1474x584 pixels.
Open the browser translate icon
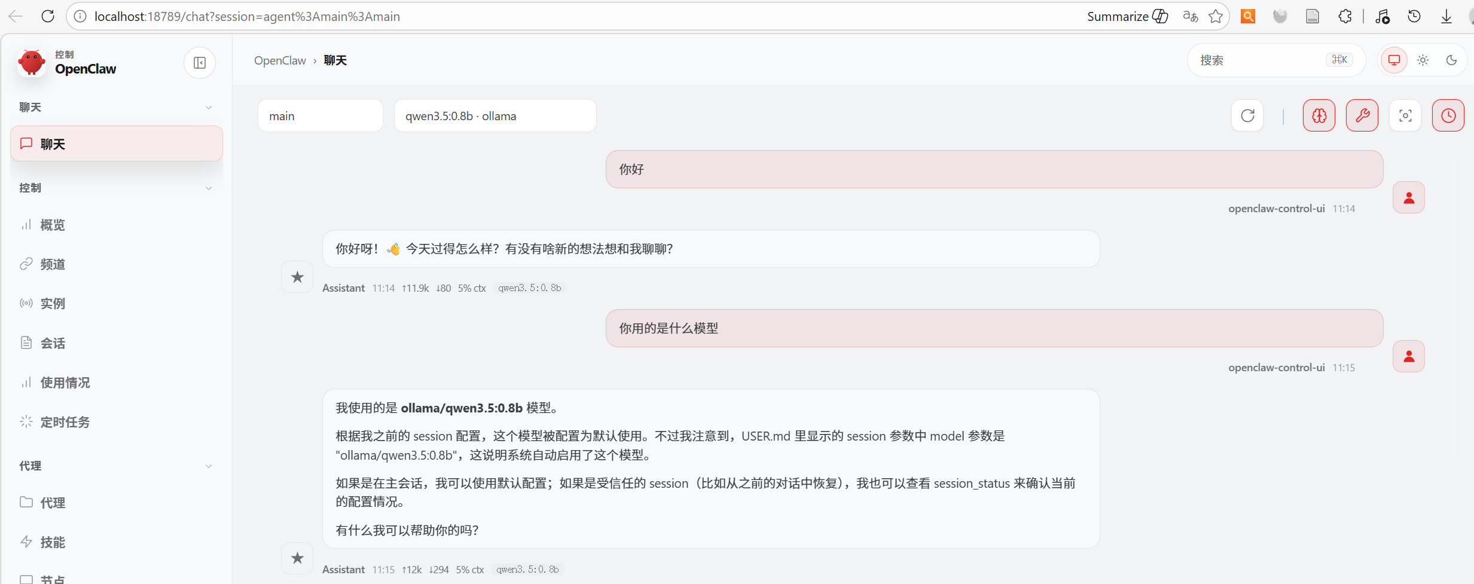click(x=1190, y=16)
